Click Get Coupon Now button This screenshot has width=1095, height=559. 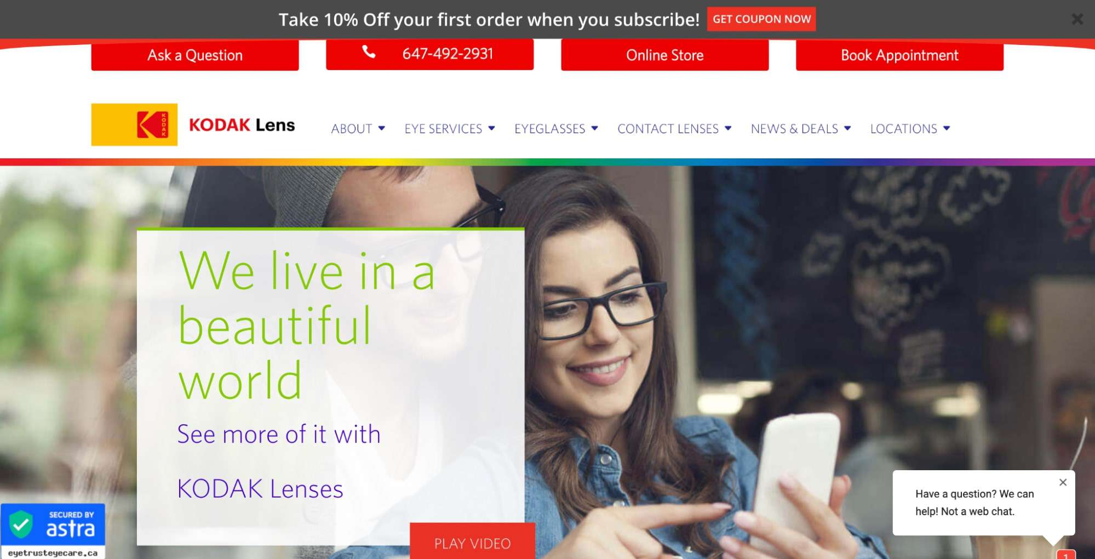[x=761, y=19]
